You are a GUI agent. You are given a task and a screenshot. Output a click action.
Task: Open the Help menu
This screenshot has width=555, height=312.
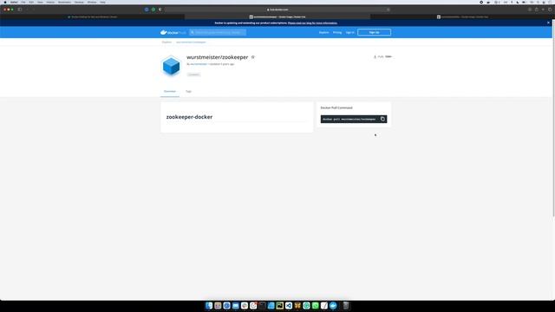[x=102, y=2]
